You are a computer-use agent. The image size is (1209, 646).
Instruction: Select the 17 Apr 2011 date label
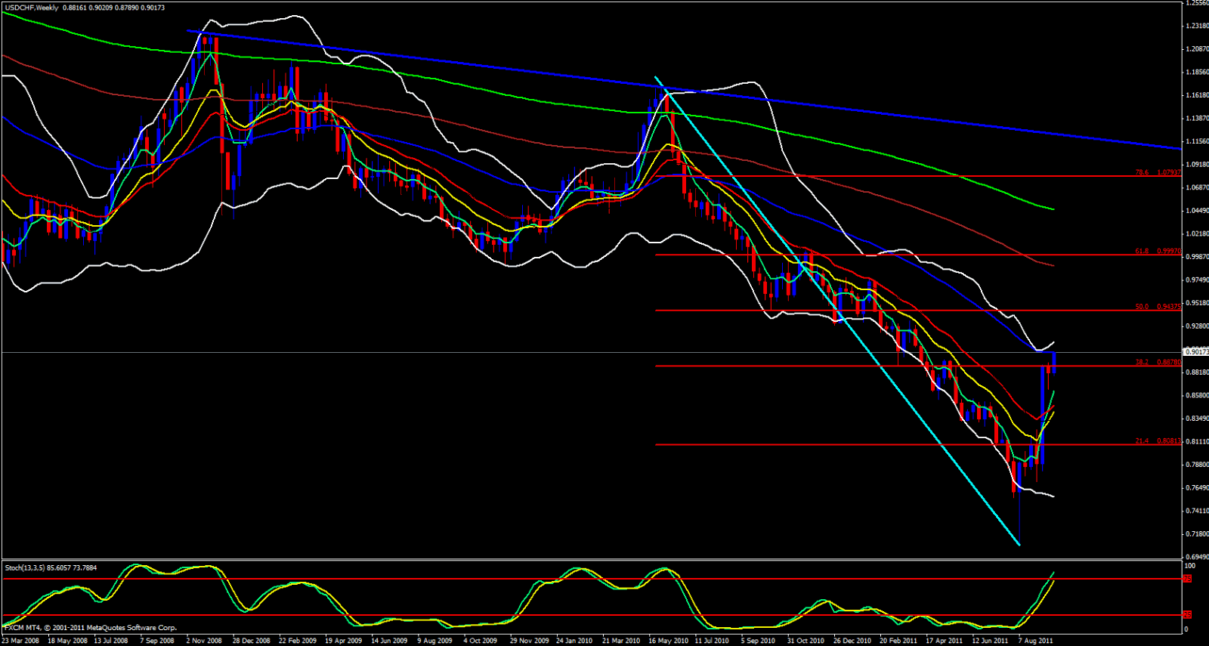click(x=945, y=641)
